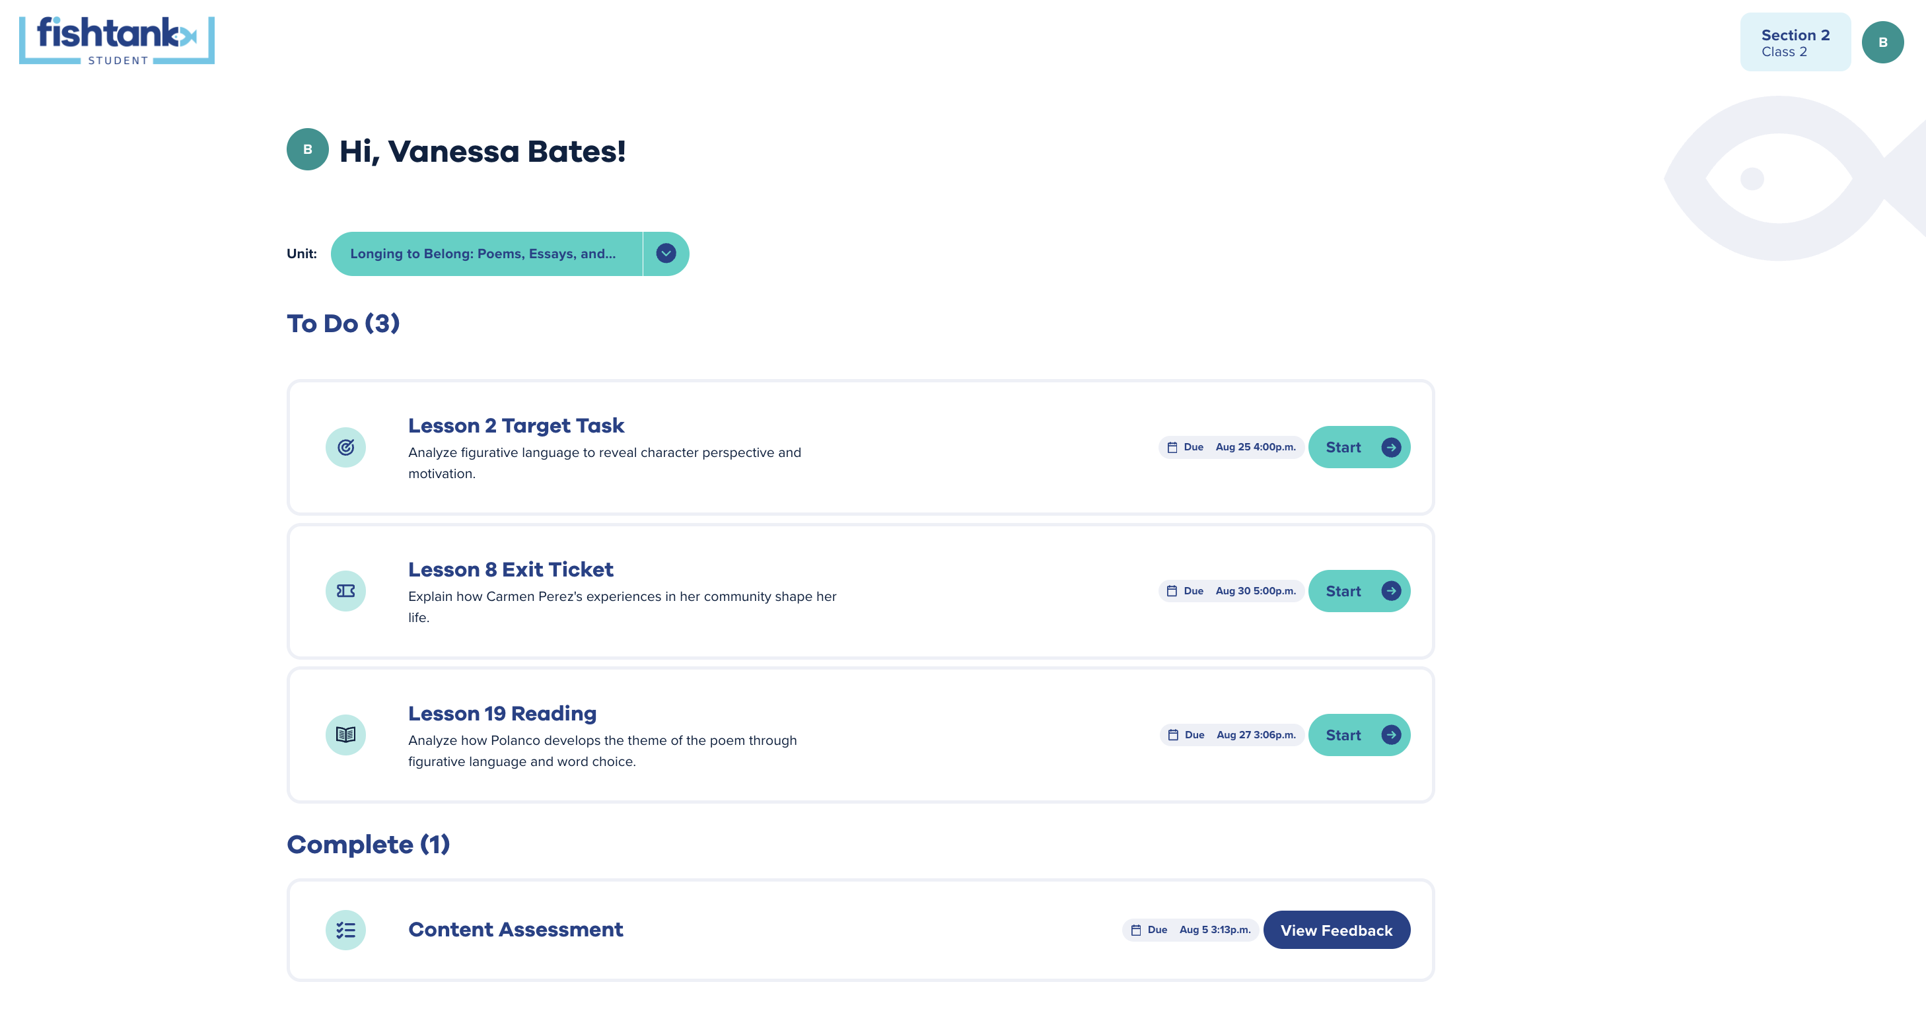
Task: Click the Lesson 8 Exit Ticket ticket icon
Action: point(345,591)
